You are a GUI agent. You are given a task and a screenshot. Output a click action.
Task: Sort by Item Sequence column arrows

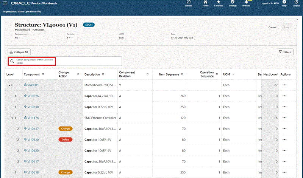182,74
